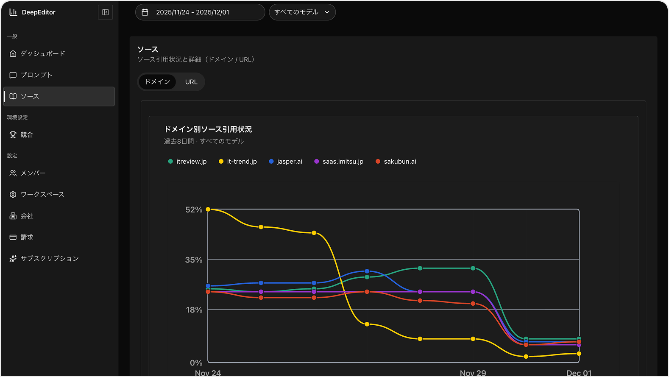The width and height of the screenshot is (669, 377).
Task: Switch to the URL tab
Action: 191,82
